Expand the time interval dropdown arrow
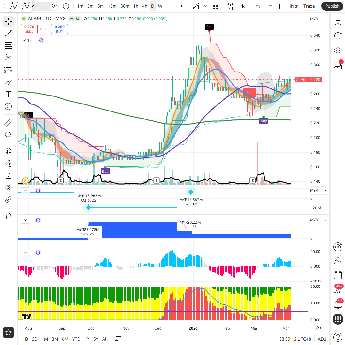345x345 pixels. tap(168, 6)
